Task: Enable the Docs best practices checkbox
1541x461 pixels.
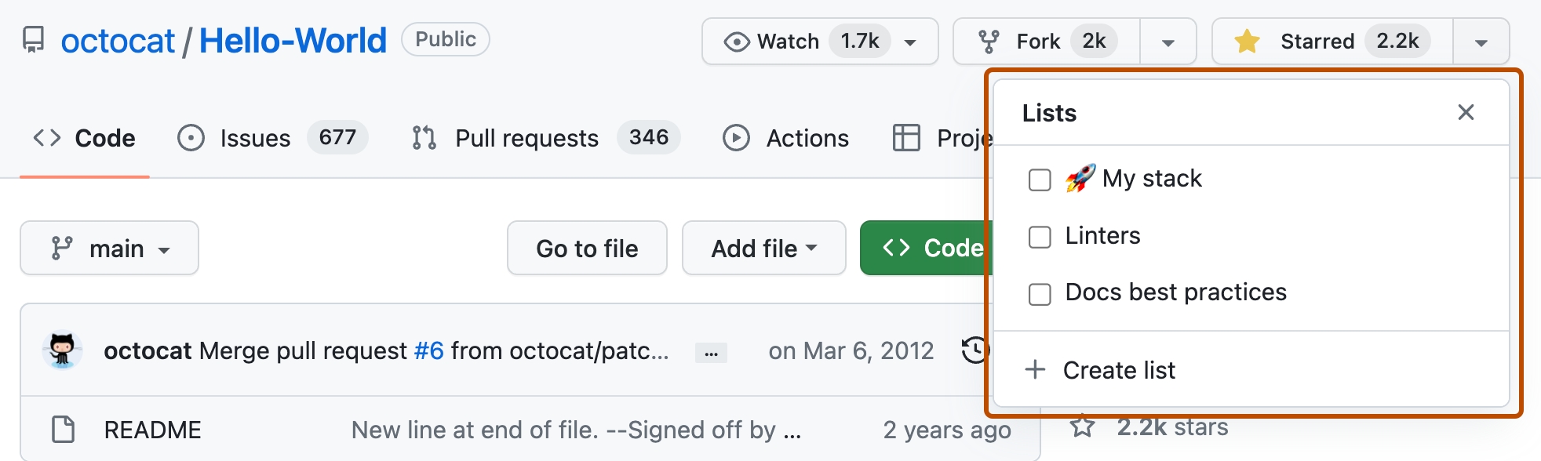Action: pos(1040,294)
